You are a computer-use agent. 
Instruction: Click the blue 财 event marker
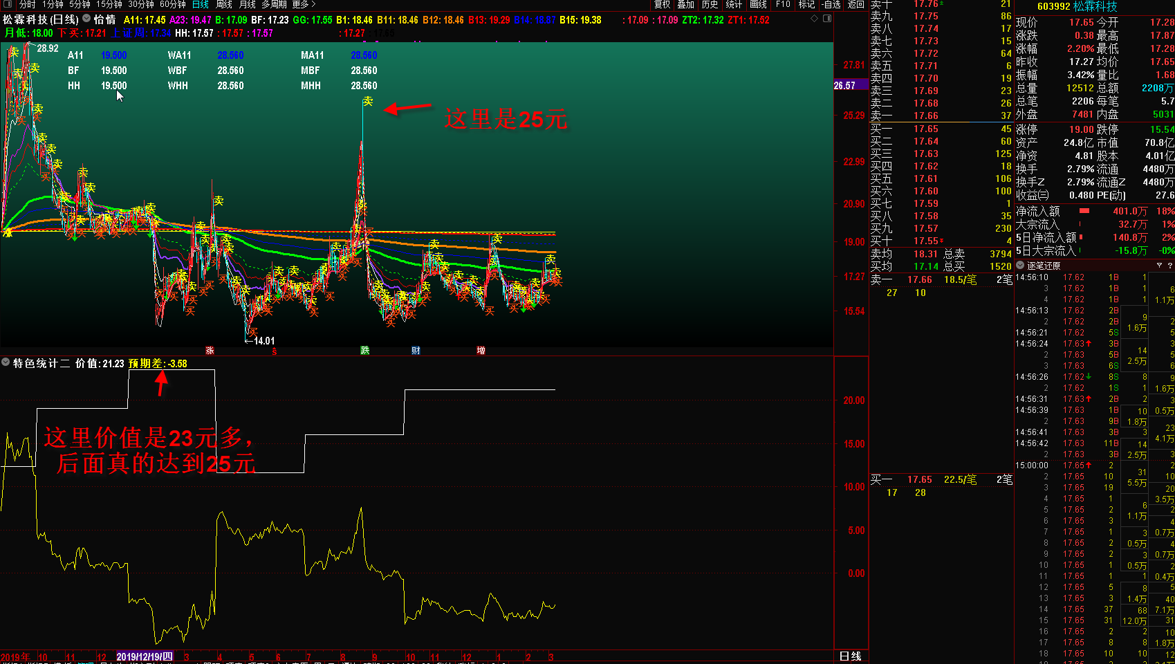(416, 351)
